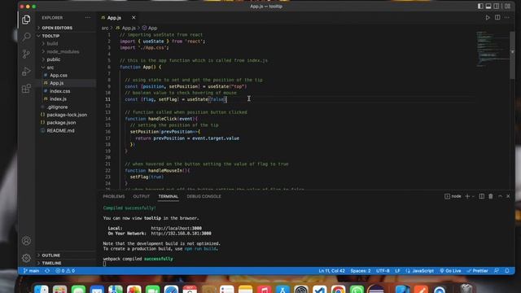The width and height of the screenshot is (521, 293).
Task: Switch to the Debug Console tab
Action: tap(204, 196)
